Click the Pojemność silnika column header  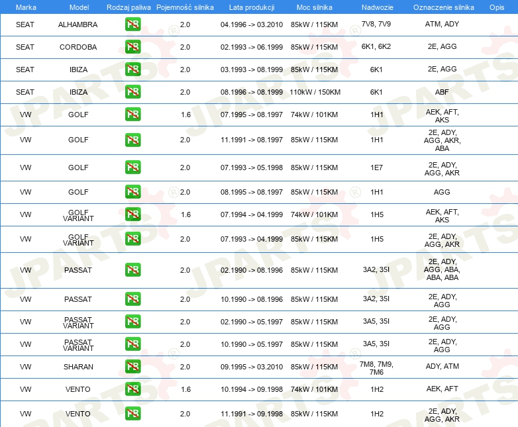[185, 7]
